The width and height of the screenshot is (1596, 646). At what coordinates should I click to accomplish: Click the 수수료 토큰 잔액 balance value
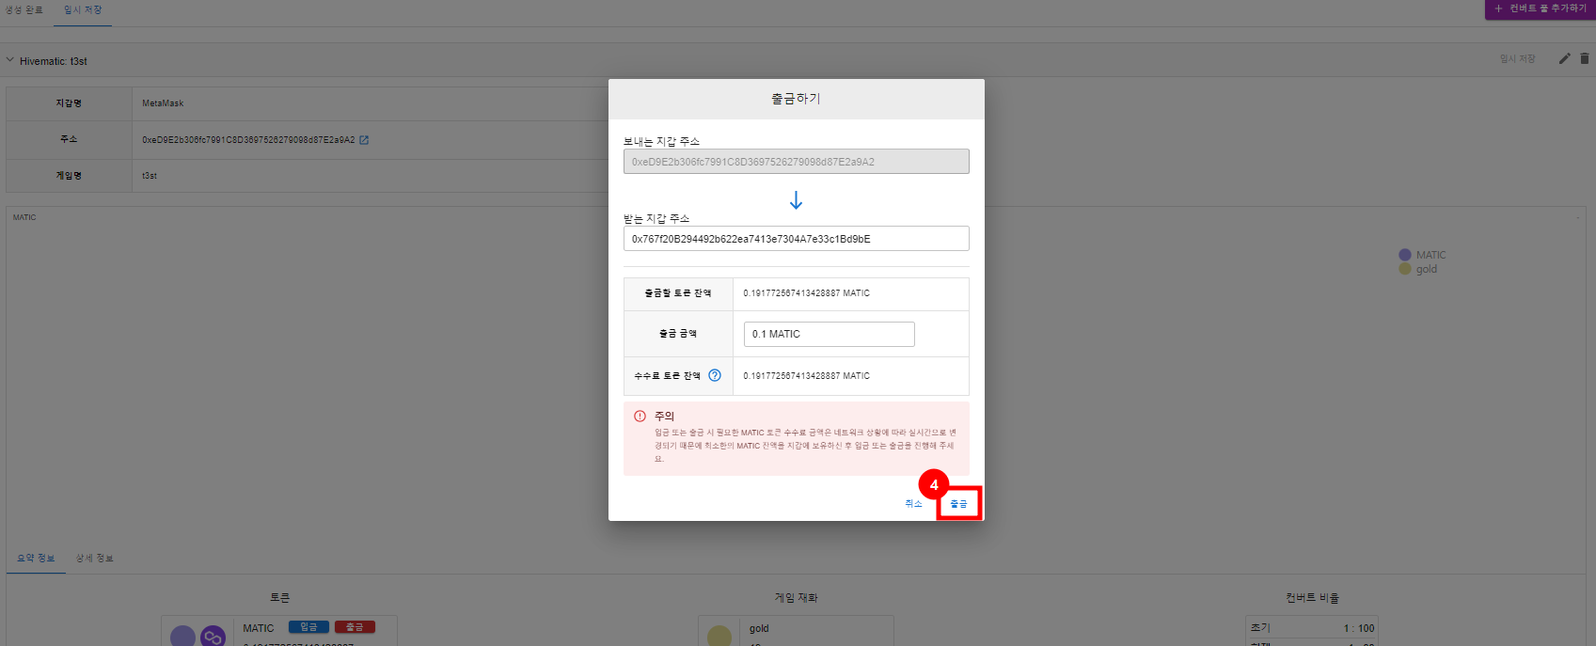pyautogui.click(x=807, y=376)
